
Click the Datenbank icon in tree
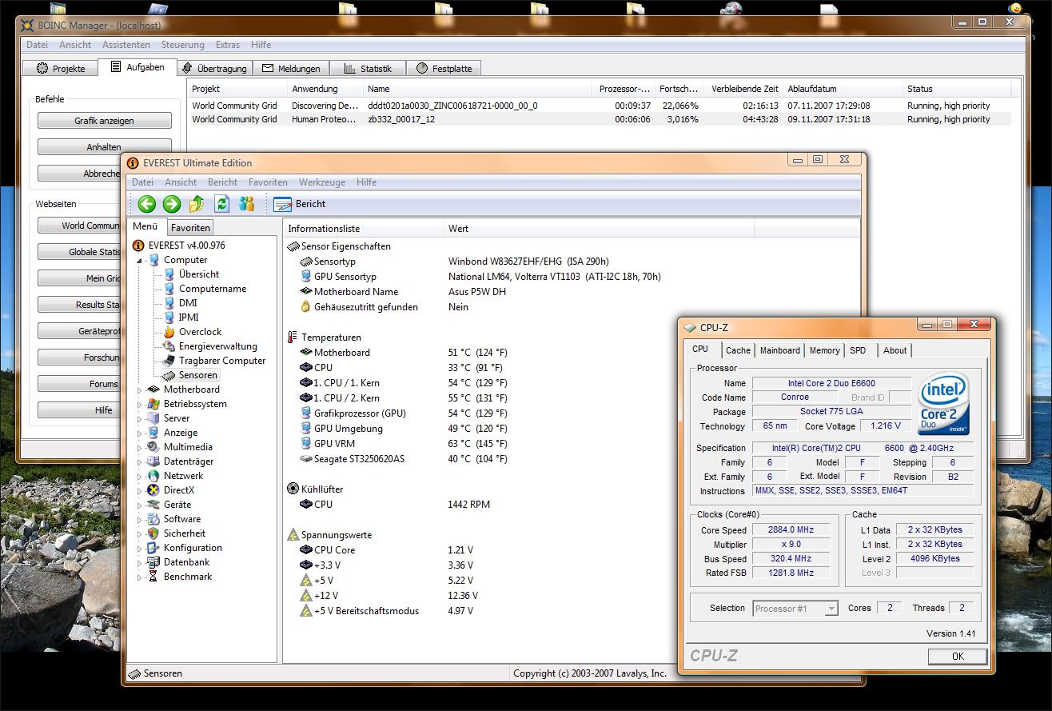(154, 562)
